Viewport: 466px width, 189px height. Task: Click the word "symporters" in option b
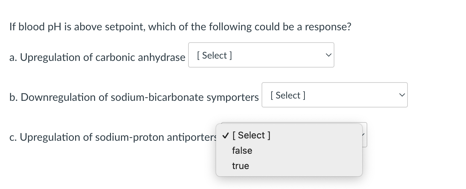tap(233, 97)
